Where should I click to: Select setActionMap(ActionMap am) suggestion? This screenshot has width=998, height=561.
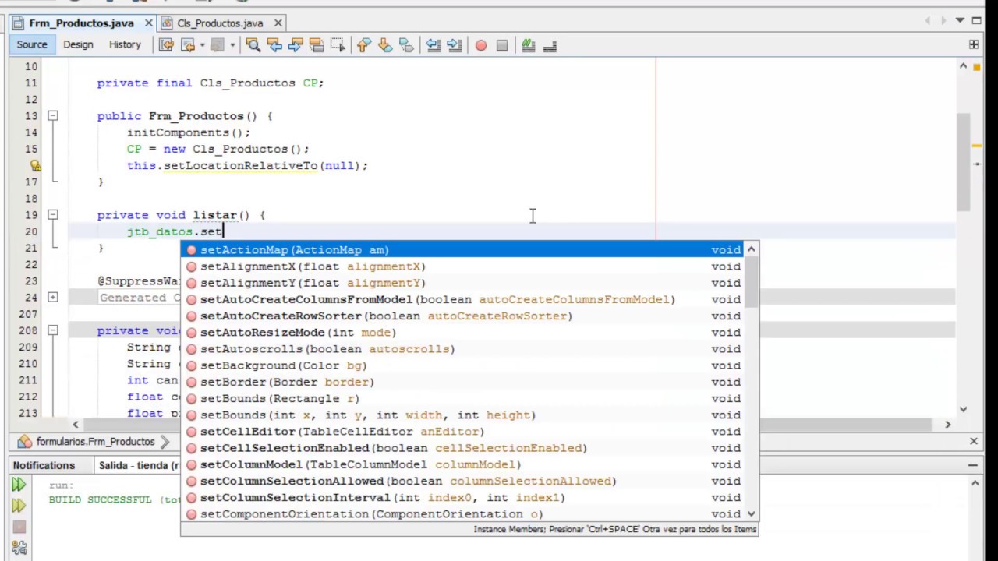point(462,250)
